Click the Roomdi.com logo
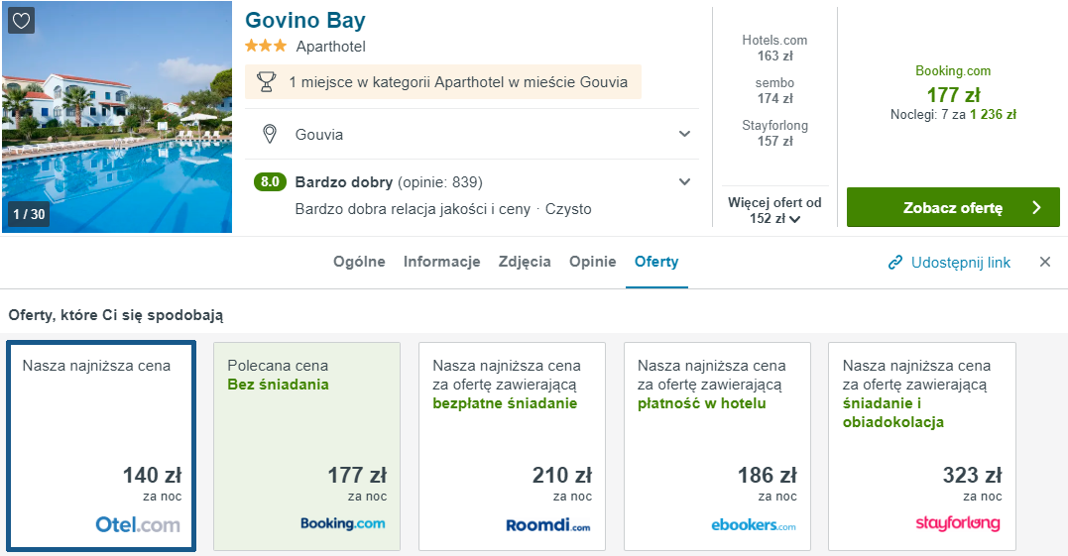Screen dimensions: 1068x556 547,525
